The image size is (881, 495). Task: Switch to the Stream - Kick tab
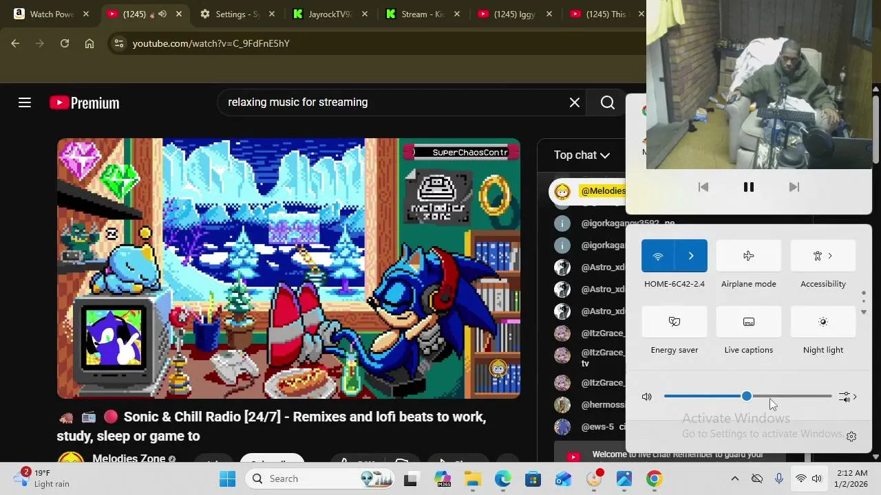(x=424, y=14)
